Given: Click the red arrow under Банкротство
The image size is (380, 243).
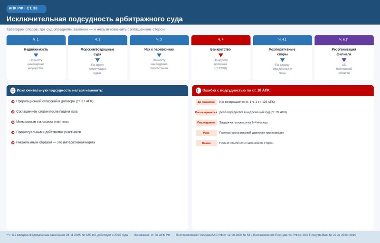Looking at the screenshot, I should [221, 55].
